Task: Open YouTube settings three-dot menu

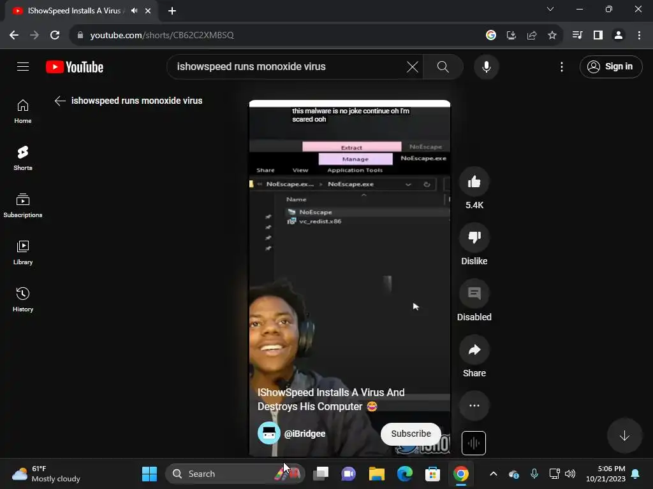Action: point(561,66)
